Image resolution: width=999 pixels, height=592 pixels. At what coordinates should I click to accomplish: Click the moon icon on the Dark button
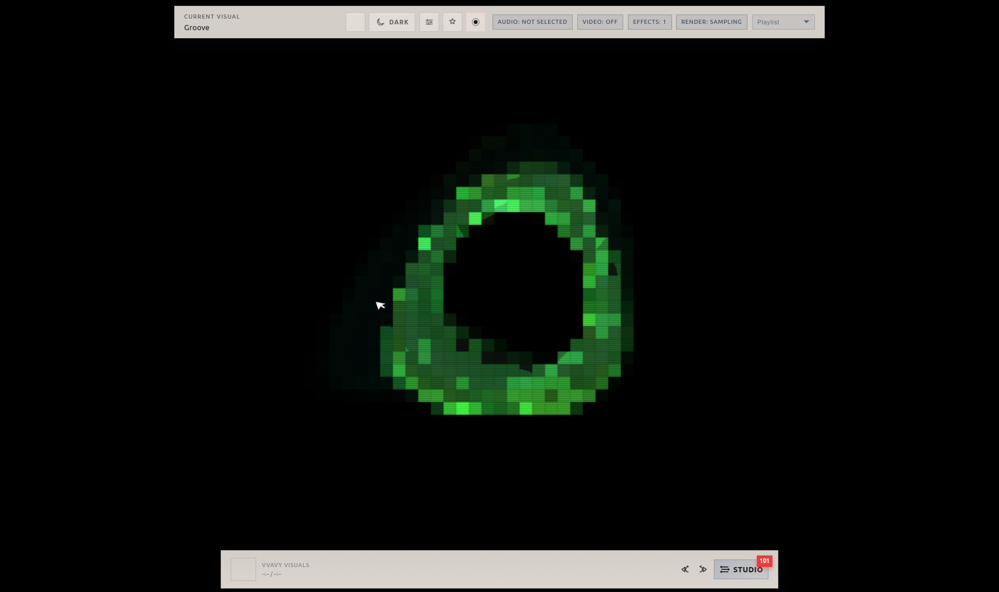pos(380,21)
